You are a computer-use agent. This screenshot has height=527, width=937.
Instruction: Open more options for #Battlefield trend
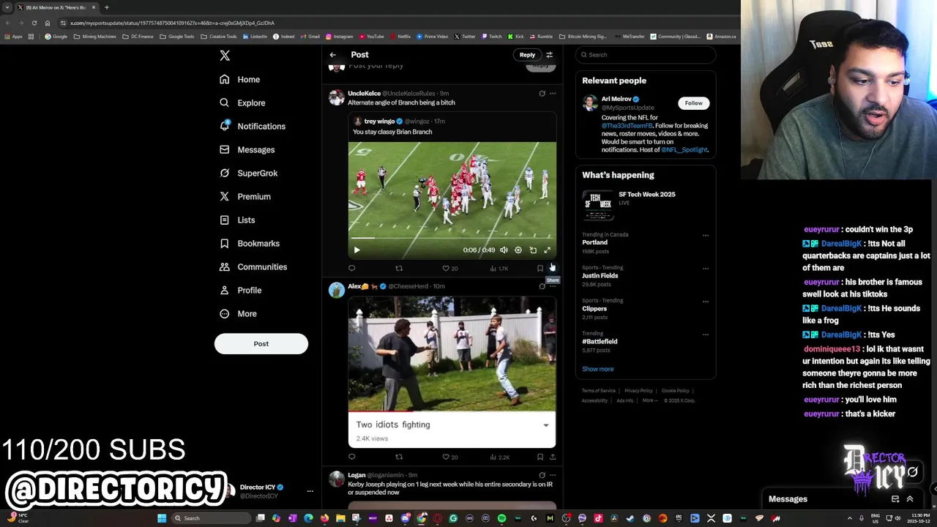click(x=706, y=334)
